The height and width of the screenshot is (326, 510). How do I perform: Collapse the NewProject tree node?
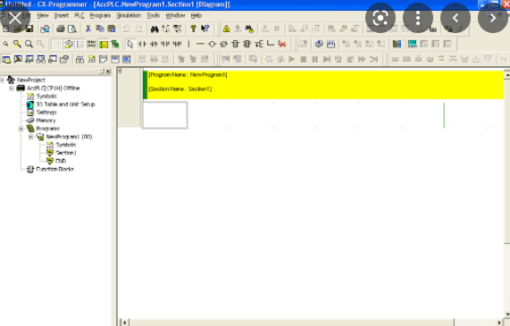(x=3, y=80)
